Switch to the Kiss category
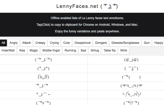Image resolution: width=164 pixels, height=105 pixels. [x=22, y=51]
